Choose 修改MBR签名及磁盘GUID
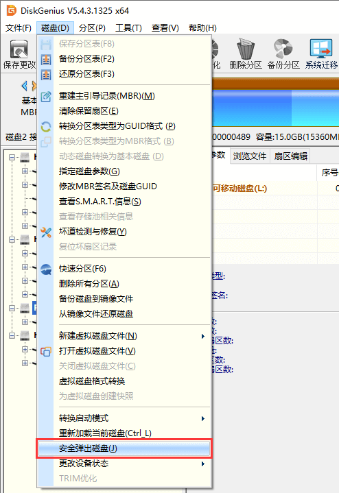 (124, 187)
